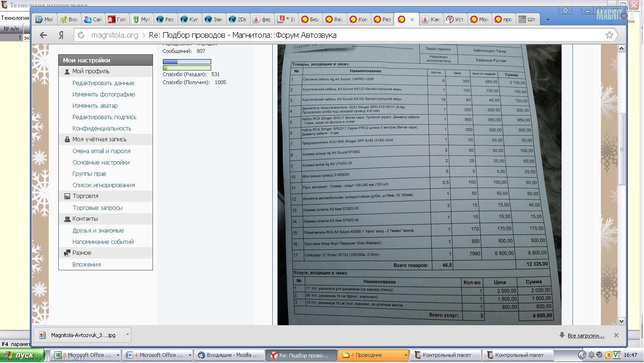Open 'Редактировать подпись' link
The height and width of the screenshot is (363, 644).
[104, 117]
